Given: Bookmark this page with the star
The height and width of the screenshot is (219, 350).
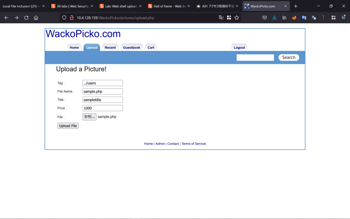Looking at the screenshot, I should [x=237, y=18].
